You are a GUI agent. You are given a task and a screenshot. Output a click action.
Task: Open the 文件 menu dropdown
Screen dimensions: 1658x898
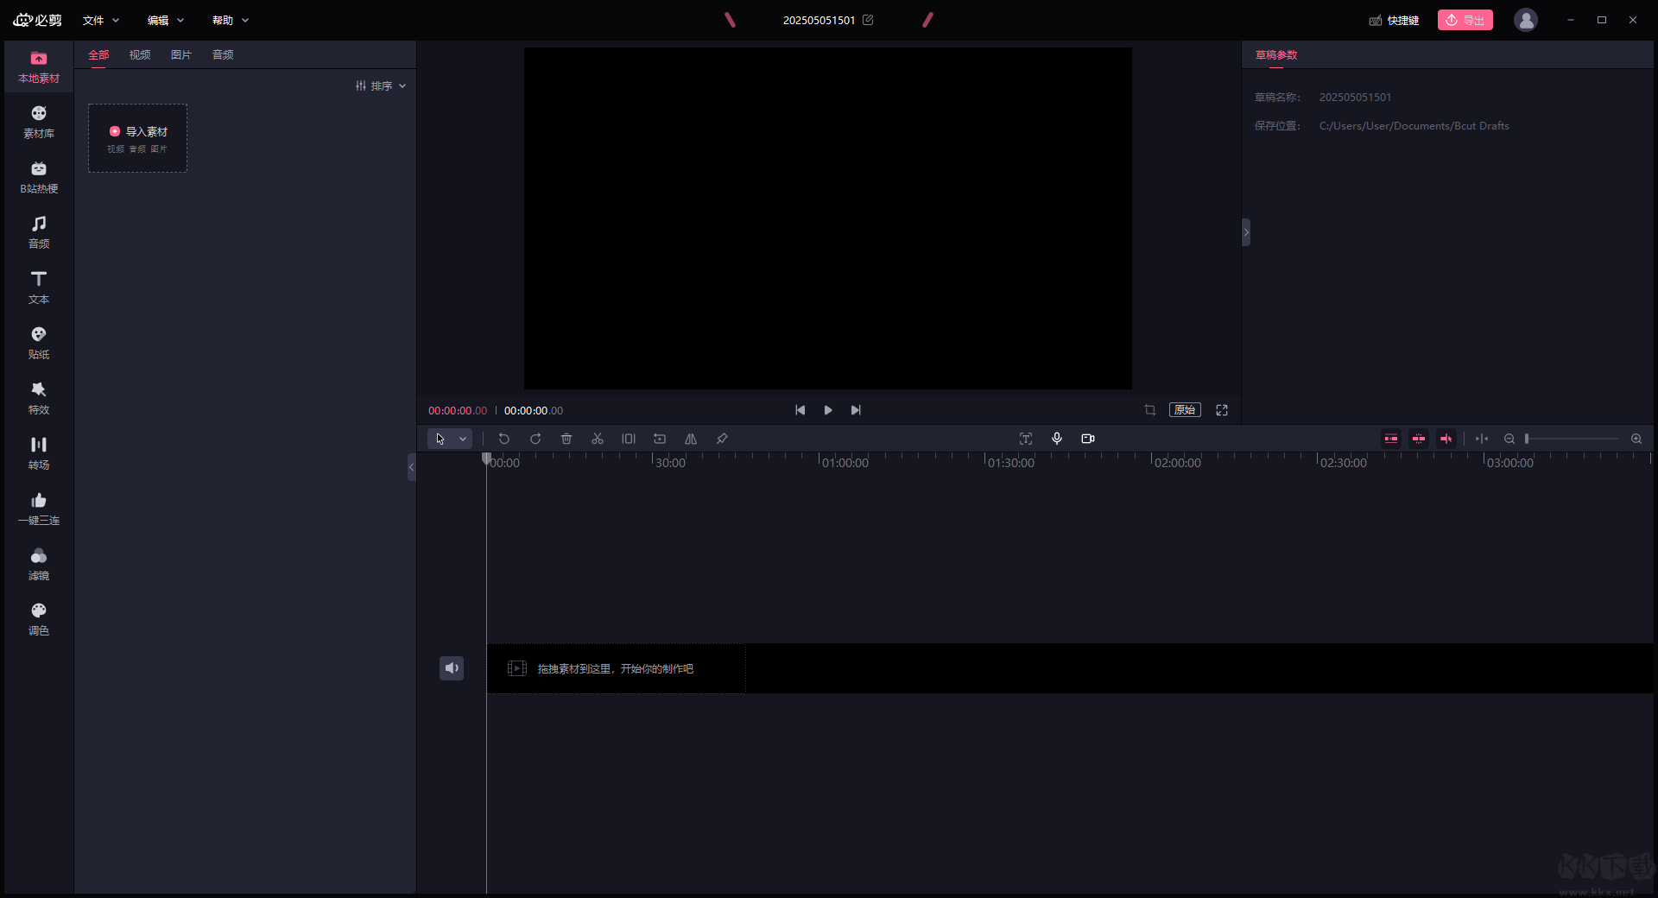(x=101, y=20)
